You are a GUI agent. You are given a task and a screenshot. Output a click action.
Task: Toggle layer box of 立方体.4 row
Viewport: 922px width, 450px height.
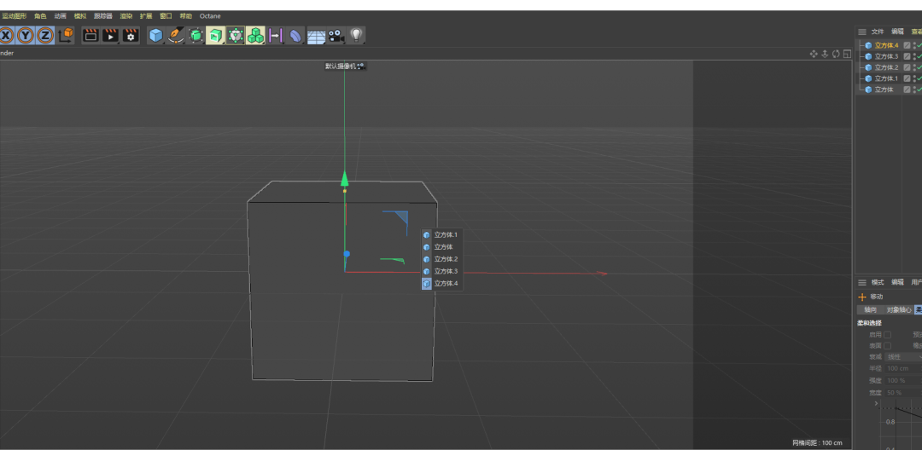coord(907,45)
